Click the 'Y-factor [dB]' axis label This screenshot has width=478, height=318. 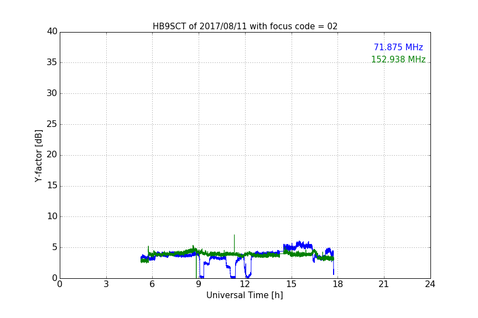click(38, 156)
